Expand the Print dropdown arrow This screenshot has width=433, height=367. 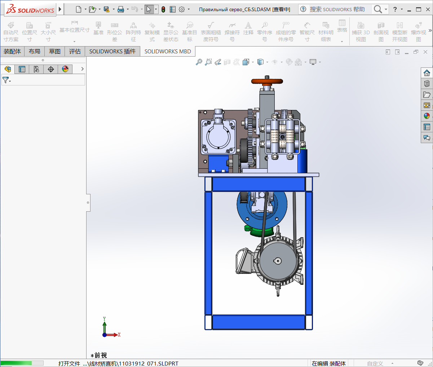click(x=128, y=9)
